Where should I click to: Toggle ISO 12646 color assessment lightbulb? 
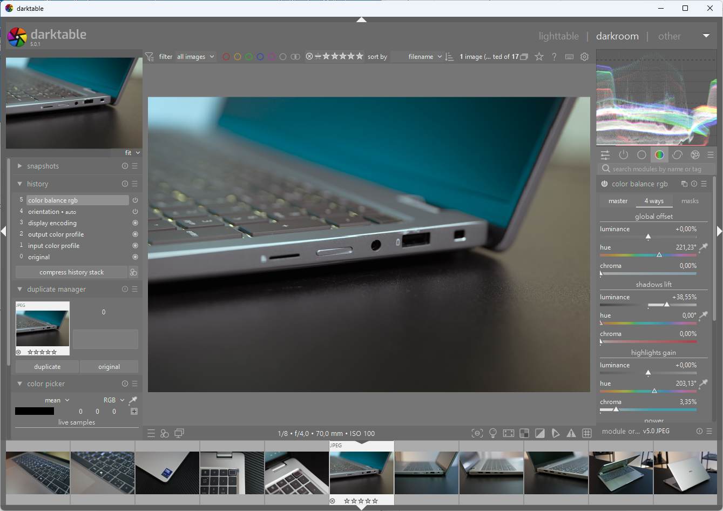pos(492,433)
